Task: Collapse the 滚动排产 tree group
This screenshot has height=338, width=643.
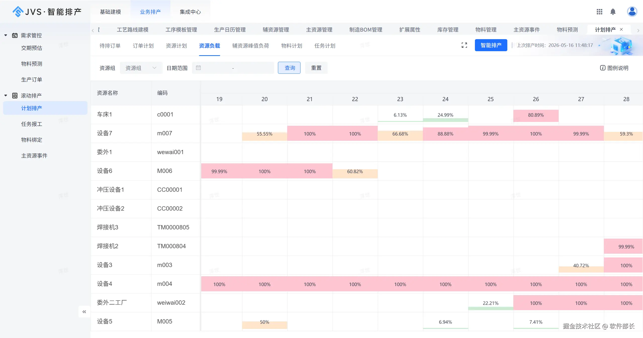Action: pyautogui.click(x=6, y=96)
